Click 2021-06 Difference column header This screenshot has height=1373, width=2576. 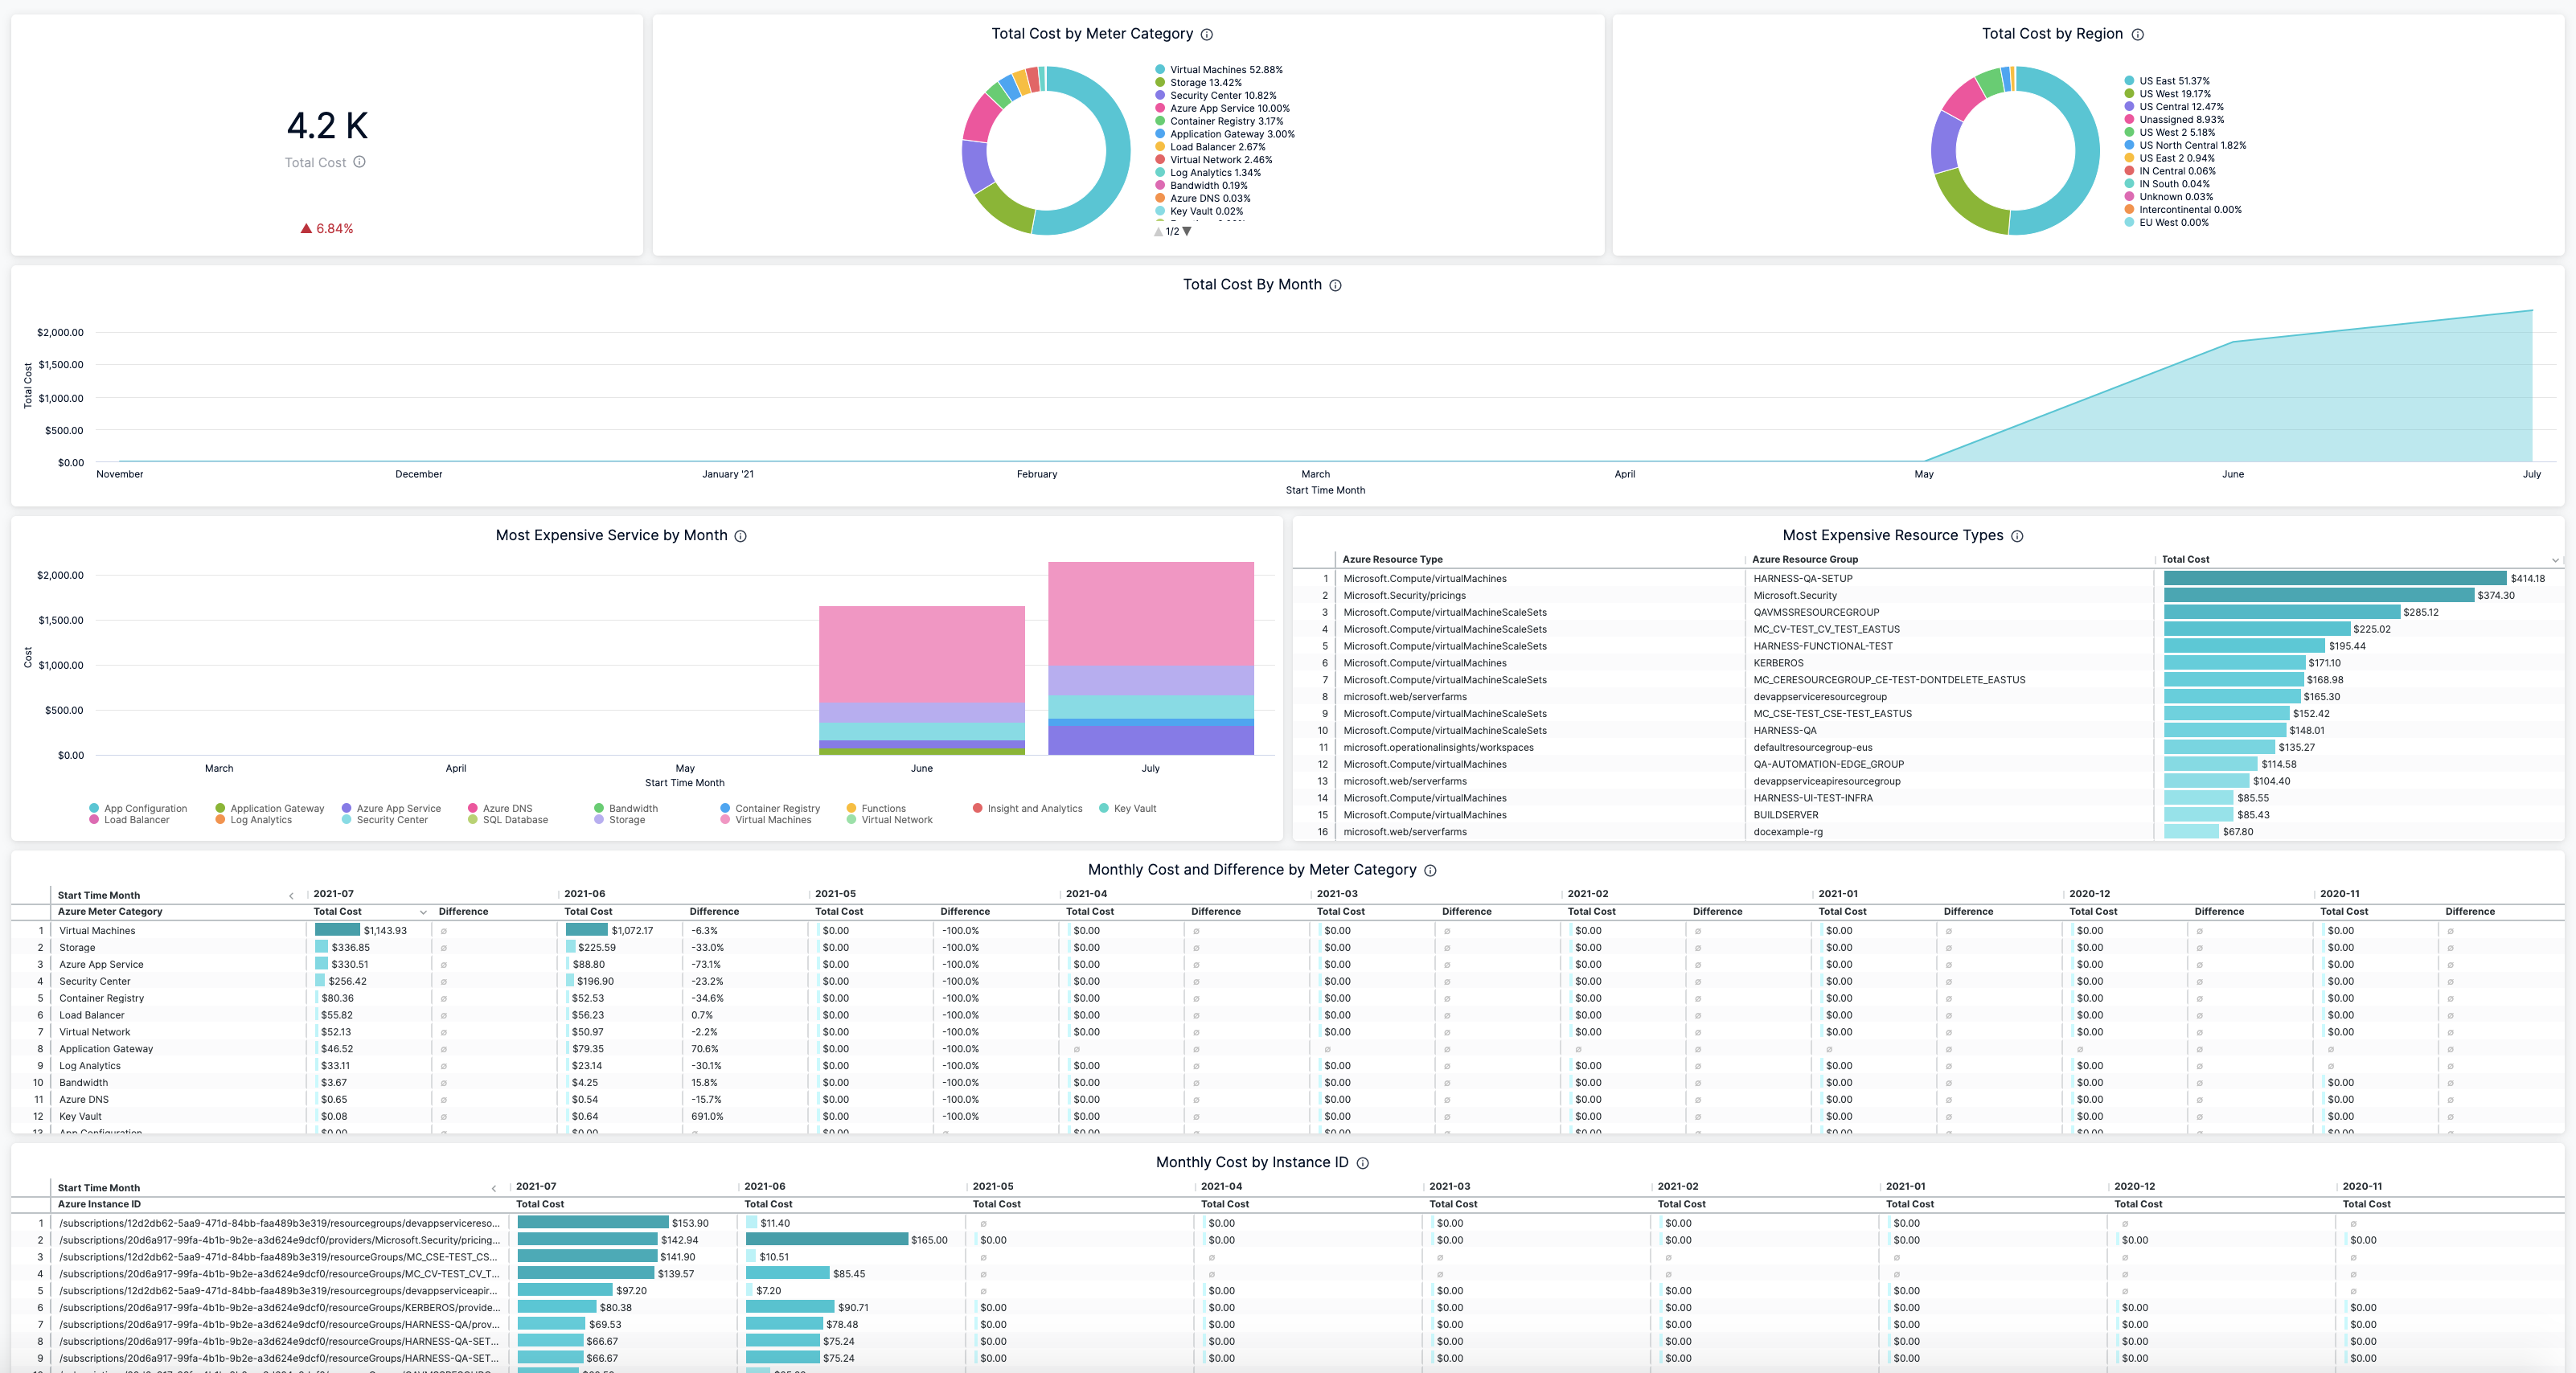(713, 912)
